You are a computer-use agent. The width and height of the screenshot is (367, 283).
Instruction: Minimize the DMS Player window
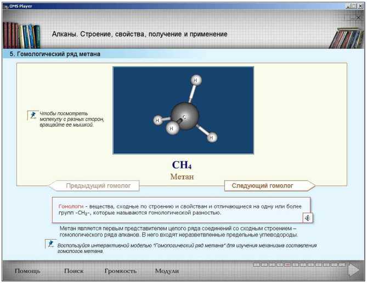pyautogui.click(x=348, y=7)
